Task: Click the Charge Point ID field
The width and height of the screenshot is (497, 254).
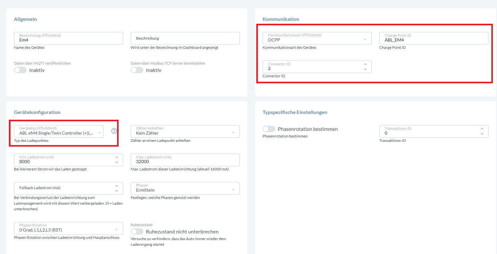Action: pos(434,38)
